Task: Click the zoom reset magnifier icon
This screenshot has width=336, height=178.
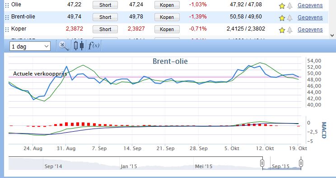Action: [64, 46]
